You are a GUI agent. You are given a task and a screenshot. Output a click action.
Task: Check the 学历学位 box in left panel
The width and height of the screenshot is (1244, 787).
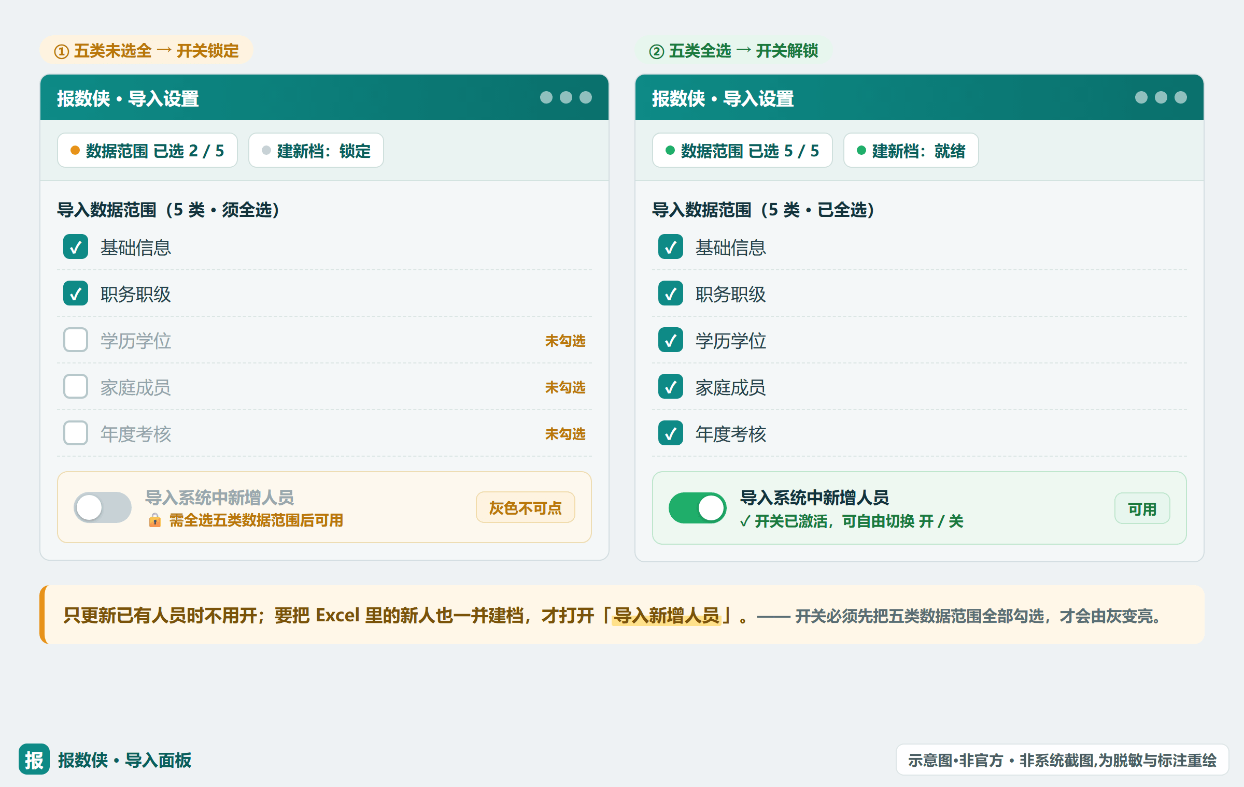point(76,340)
